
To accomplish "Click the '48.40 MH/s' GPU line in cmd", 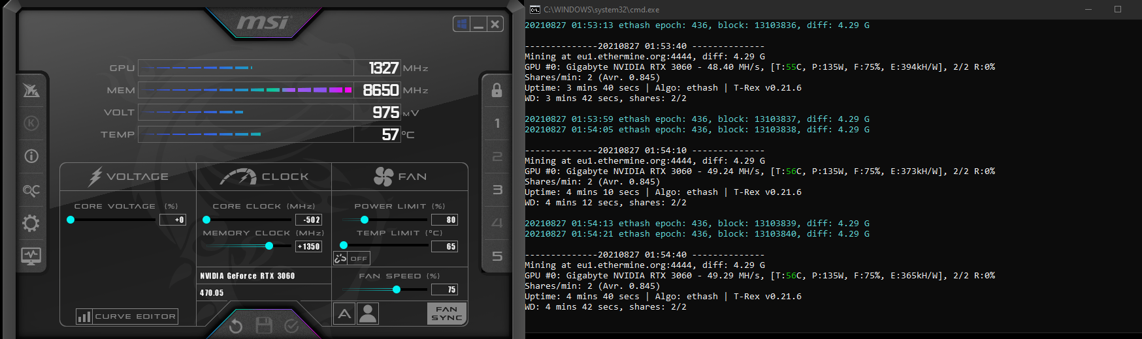I will 760,67.
